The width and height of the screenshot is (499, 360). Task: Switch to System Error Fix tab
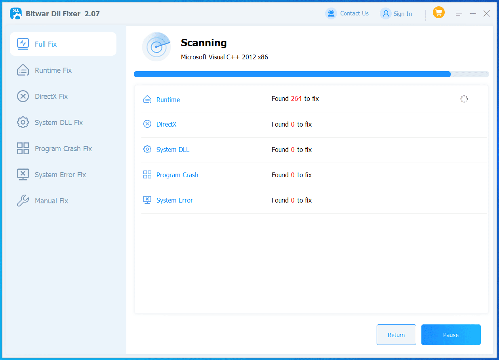click(63, 174)
